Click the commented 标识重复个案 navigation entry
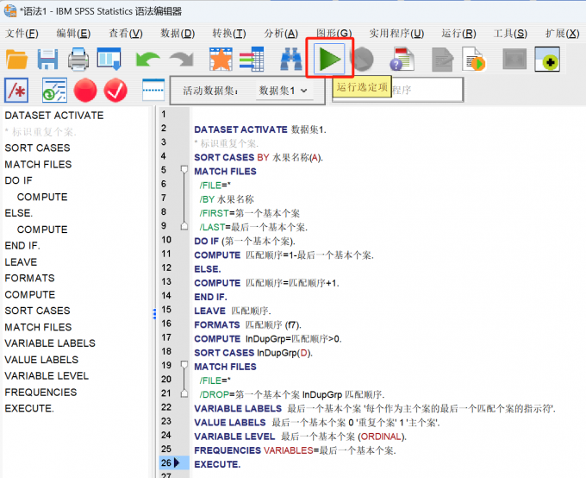 coord(41,132)
